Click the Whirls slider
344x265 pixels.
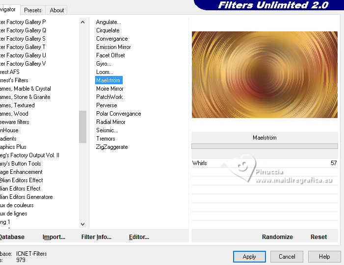[x=265, y=163]
